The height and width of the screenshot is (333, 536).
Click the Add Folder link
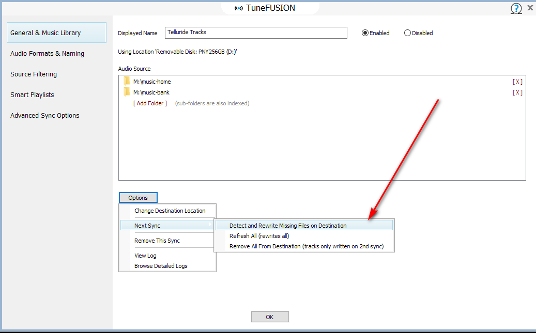click(150, 103)
